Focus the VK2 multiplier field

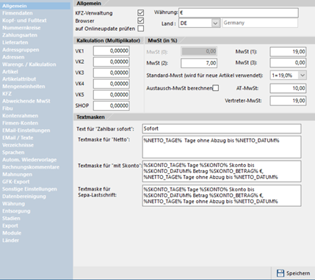(x=112, y=62)
